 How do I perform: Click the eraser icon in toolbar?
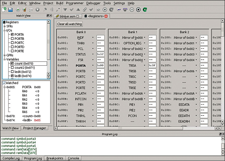click(x=85, y=10)
